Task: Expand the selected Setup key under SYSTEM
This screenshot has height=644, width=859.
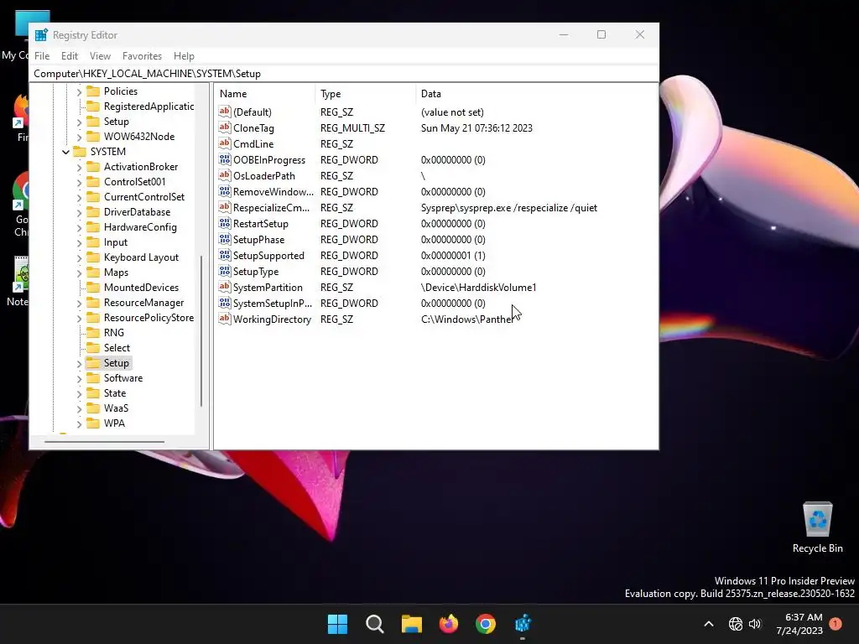Action: click(80, 363)
